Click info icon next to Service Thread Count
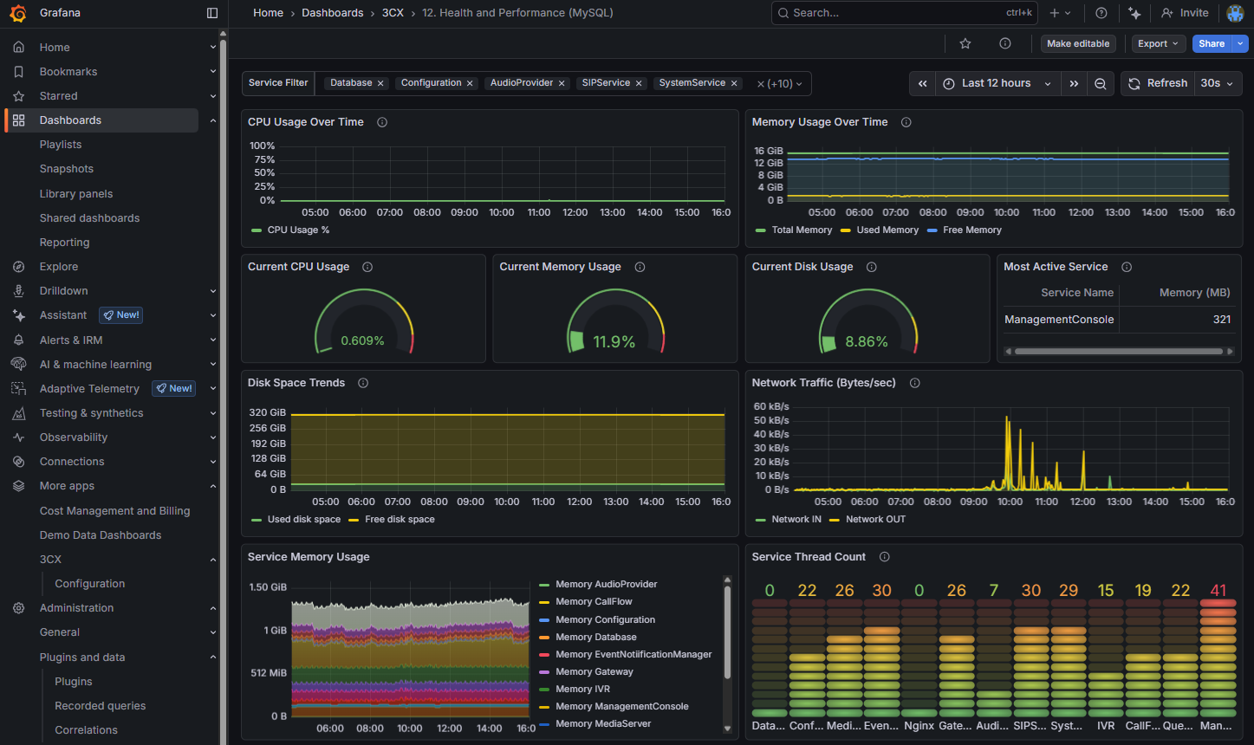This screenshot has width=1254, height=745. tap(885, 557)
